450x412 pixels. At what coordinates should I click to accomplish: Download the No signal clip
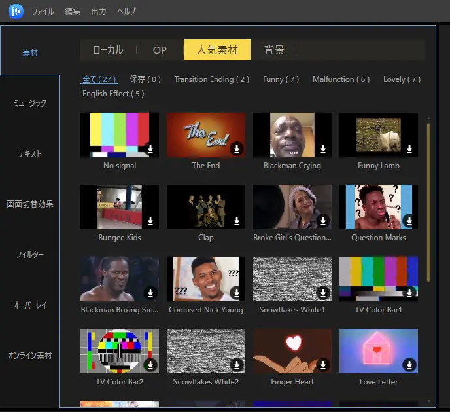150,149
